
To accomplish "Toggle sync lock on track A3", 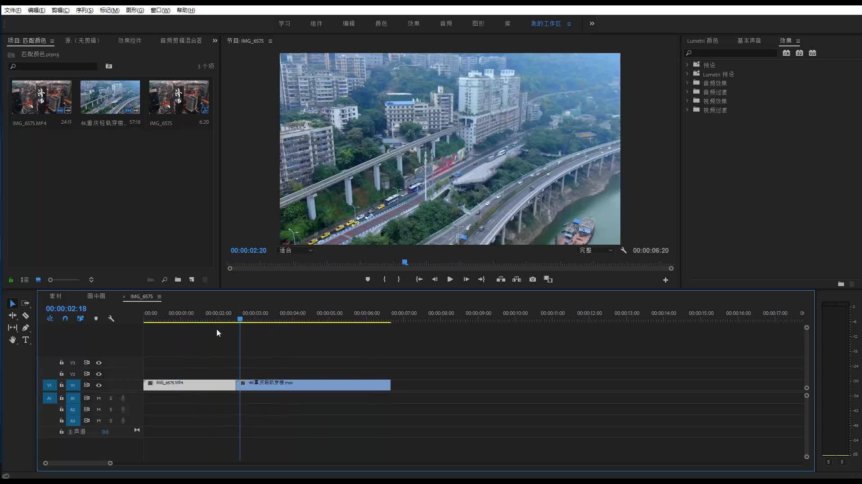I will click(x=86, y=421).
